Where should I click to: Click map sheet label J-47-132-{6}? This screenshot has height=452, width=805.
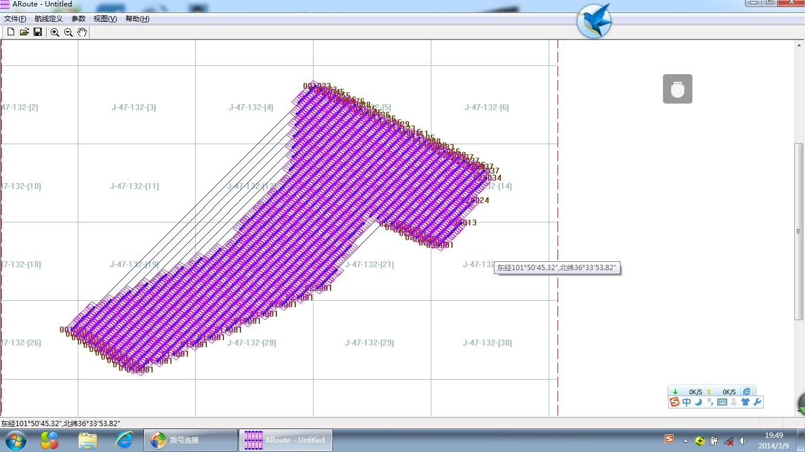(x=487, y=108)
